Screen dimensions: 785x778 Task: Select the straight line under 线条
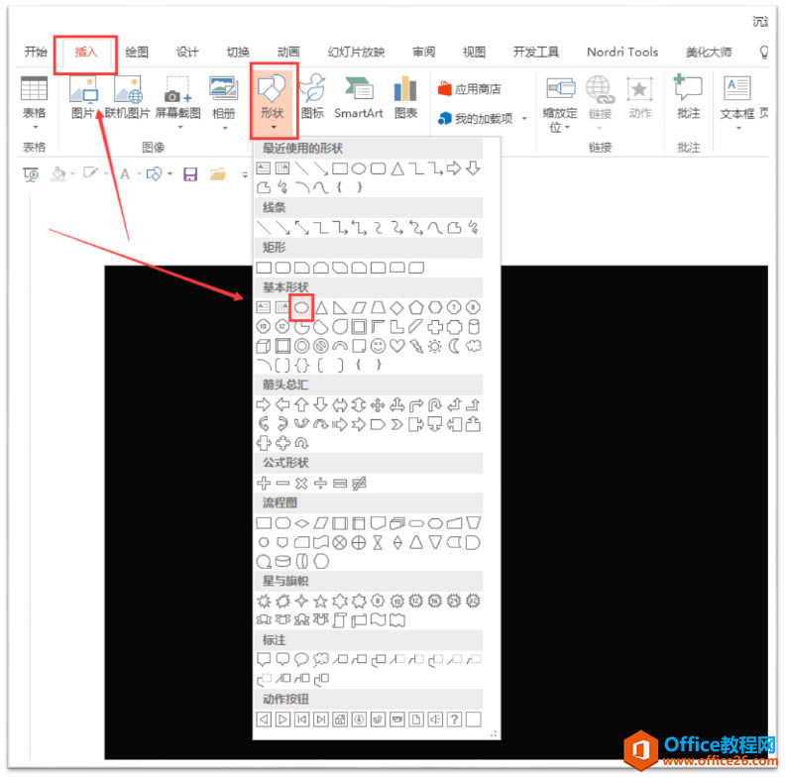click(264, 228)
